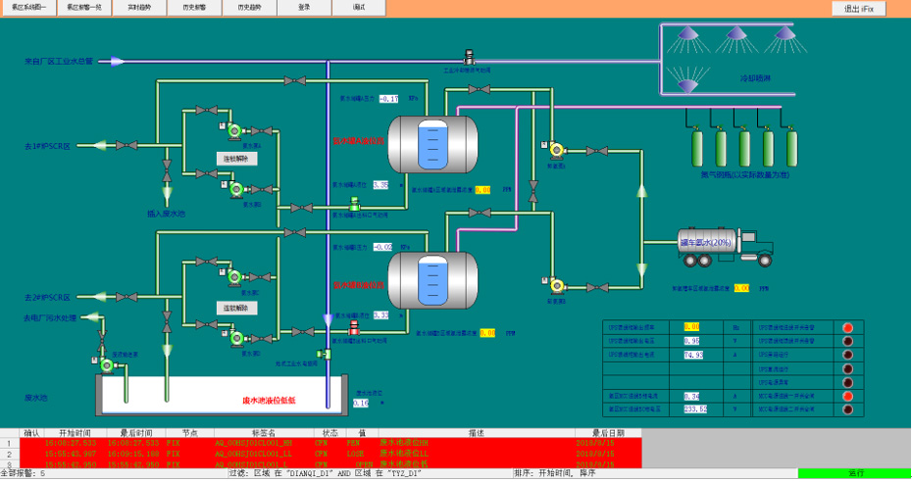
Task: Select the yellow unloading pump beside tank B
Action: [554, 284]
